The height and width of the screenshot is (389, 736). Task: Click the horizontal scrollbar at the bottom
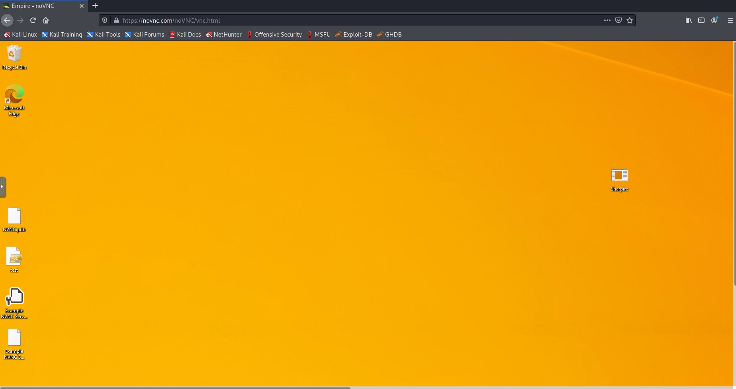[x=175, y=387]
